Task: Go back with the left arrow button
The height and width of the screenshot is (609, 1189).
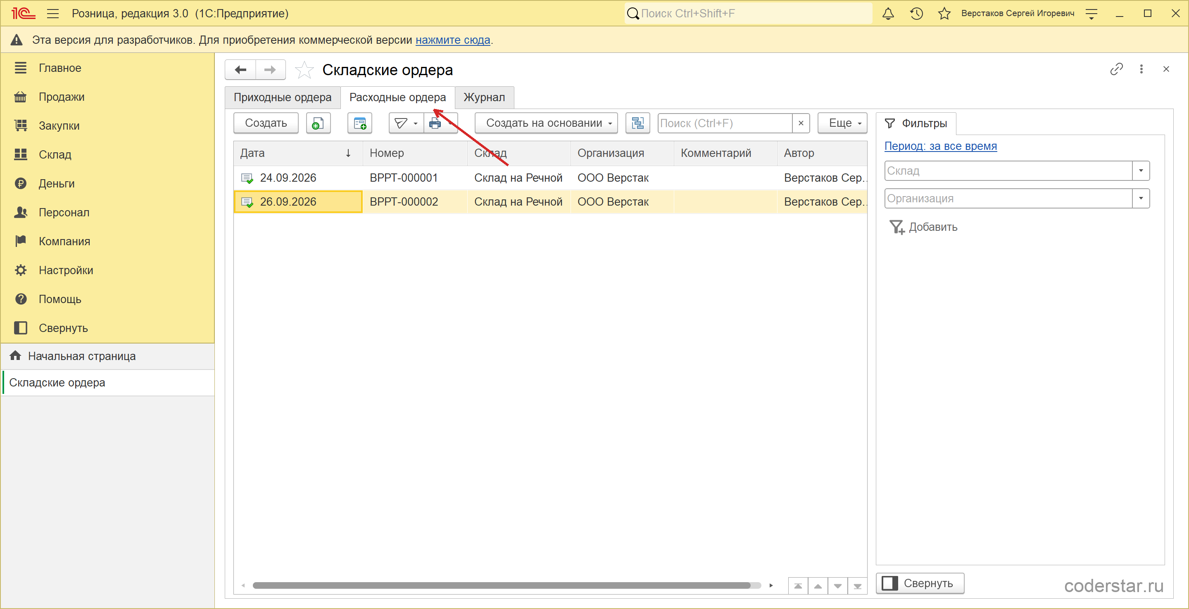Action: click(240, 70)
